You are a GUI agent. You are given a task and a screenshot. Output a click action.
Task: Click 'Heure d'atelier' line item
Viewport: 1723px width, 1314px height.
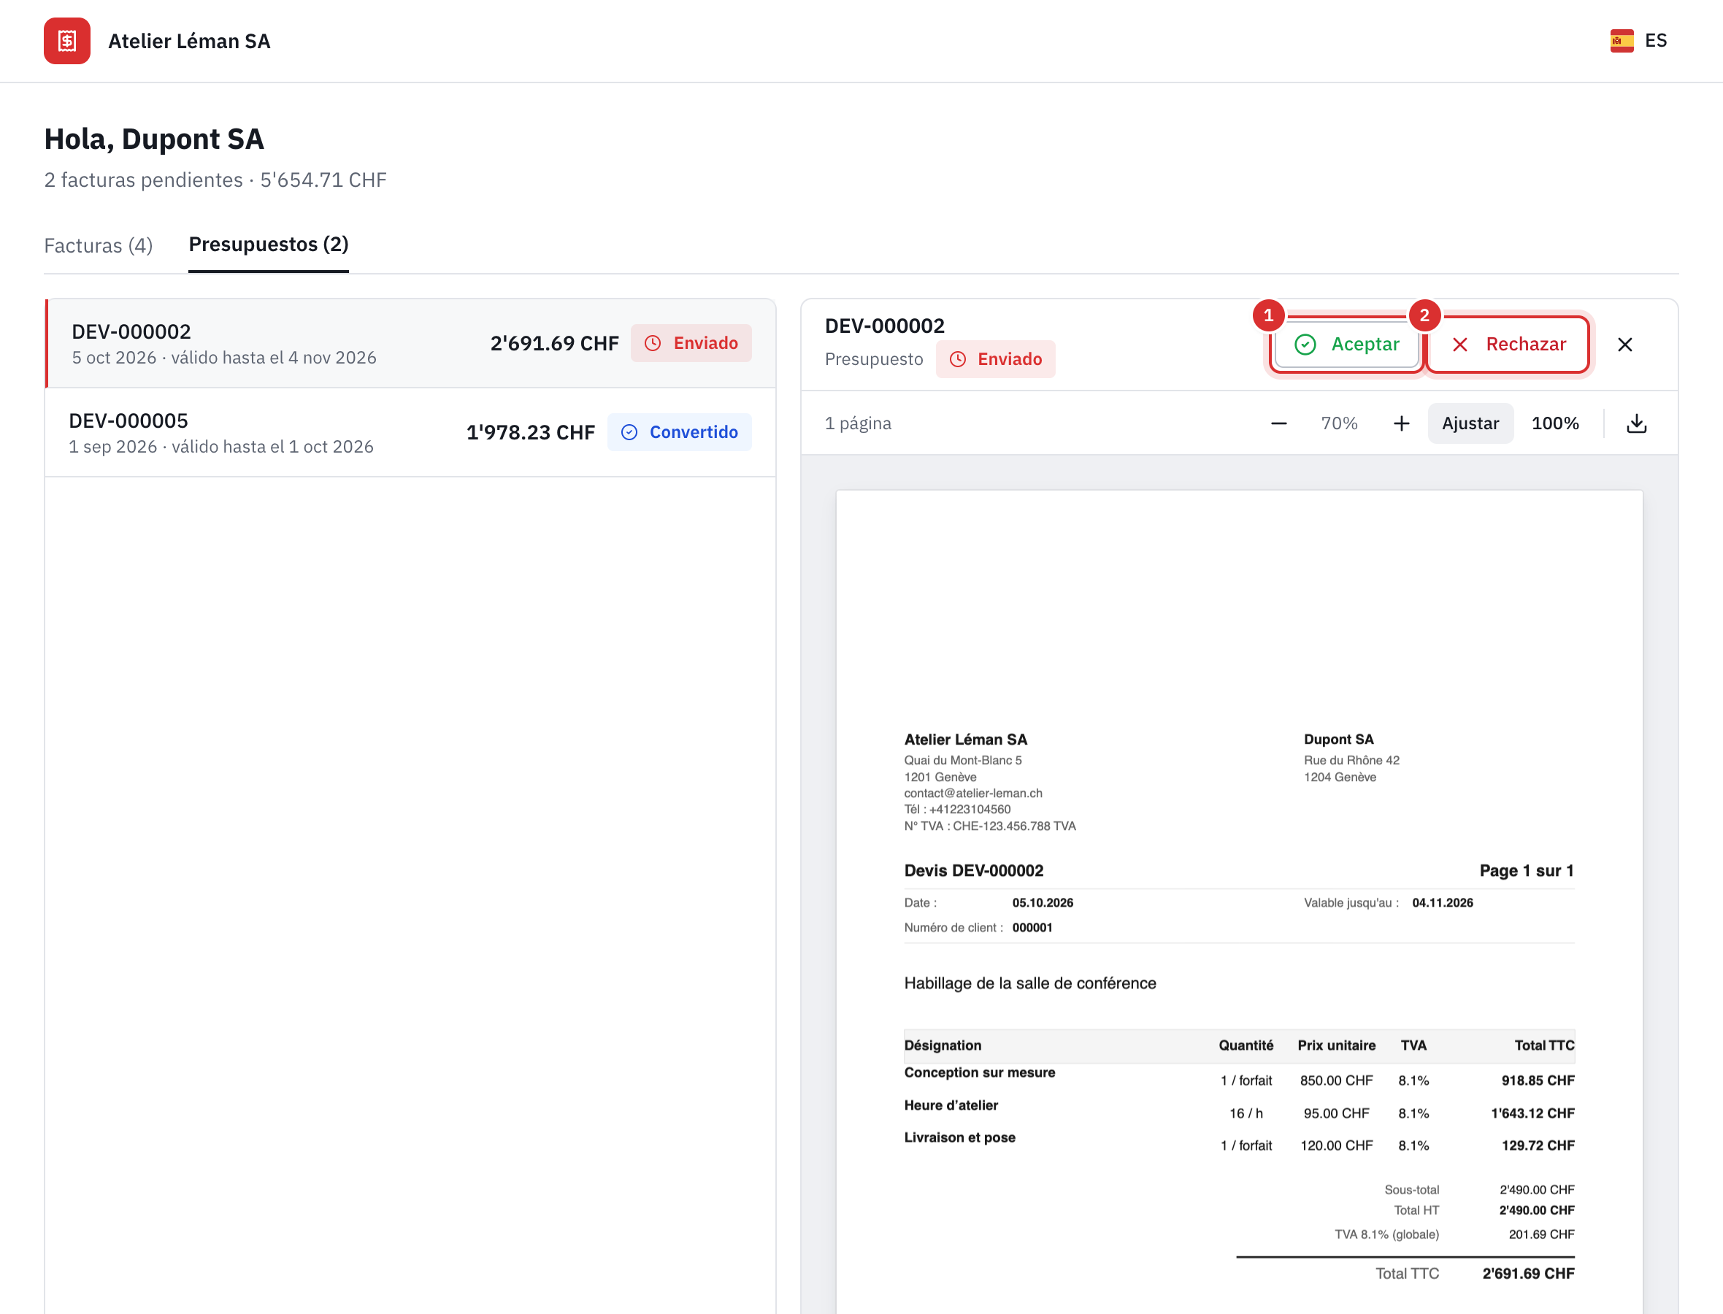(951, 1105)
